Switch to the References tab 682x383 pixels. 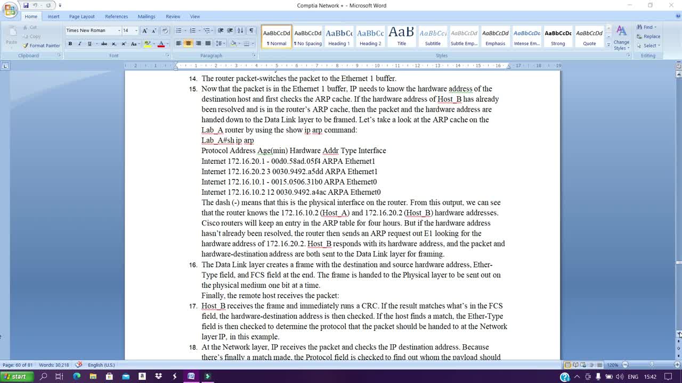pyautogui.click(x=116, y=16)
